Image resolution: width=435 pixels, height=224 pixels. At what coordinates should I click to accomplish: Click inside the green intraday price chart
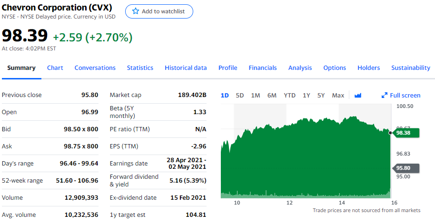pos(305,158)
